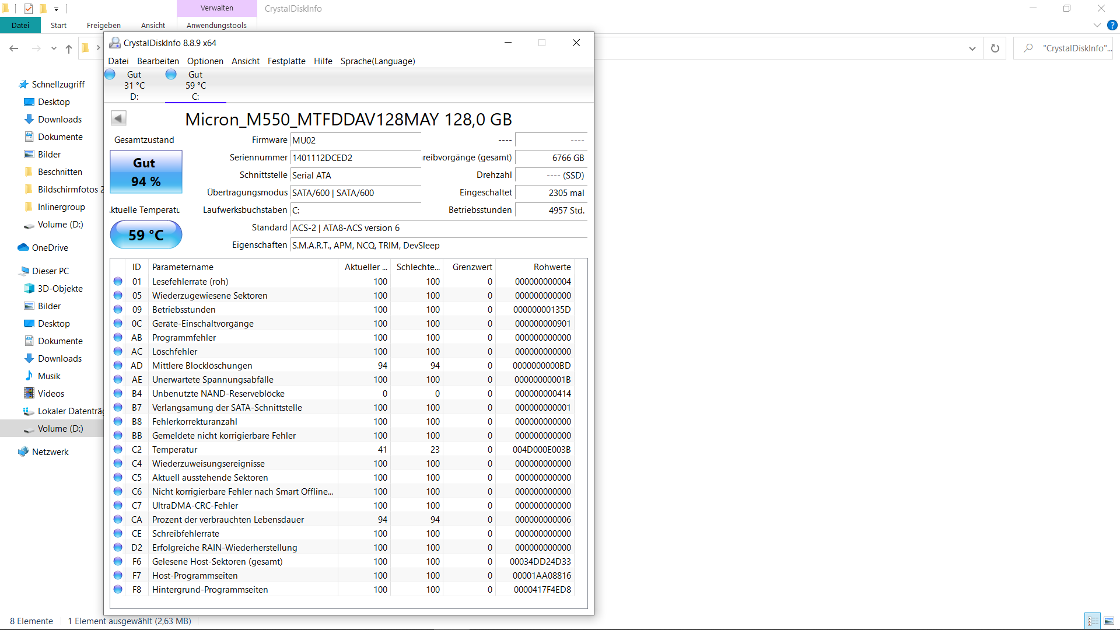Click status orb for Lesefehlerrate row
Viewport: 1120px width, 630px height.
118,281
